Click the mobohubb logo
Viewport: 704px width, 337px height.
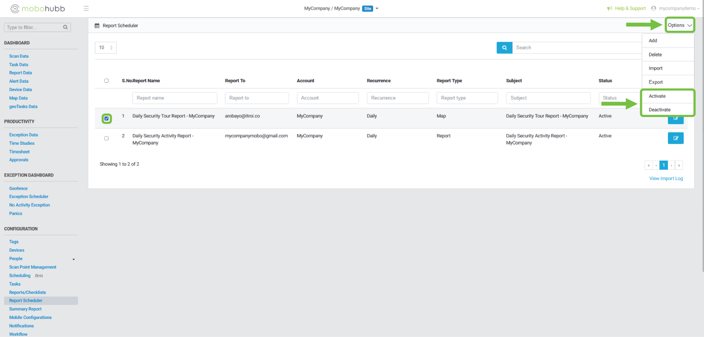(38, 8)
